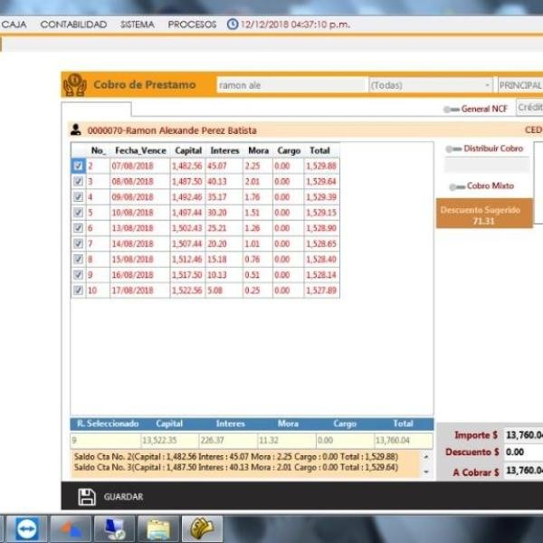Toggle the Distribuir Cobro switch

coord(453,149)
